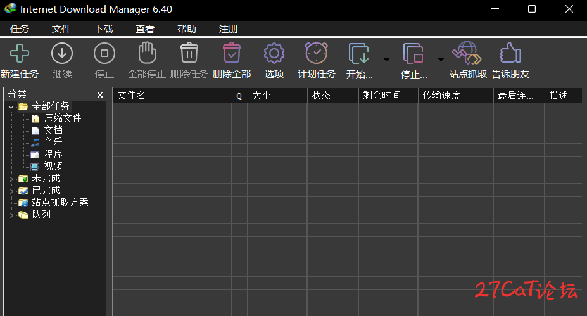Click the 全部任务 folder icon
587x316 pixels.
point(23,106)
